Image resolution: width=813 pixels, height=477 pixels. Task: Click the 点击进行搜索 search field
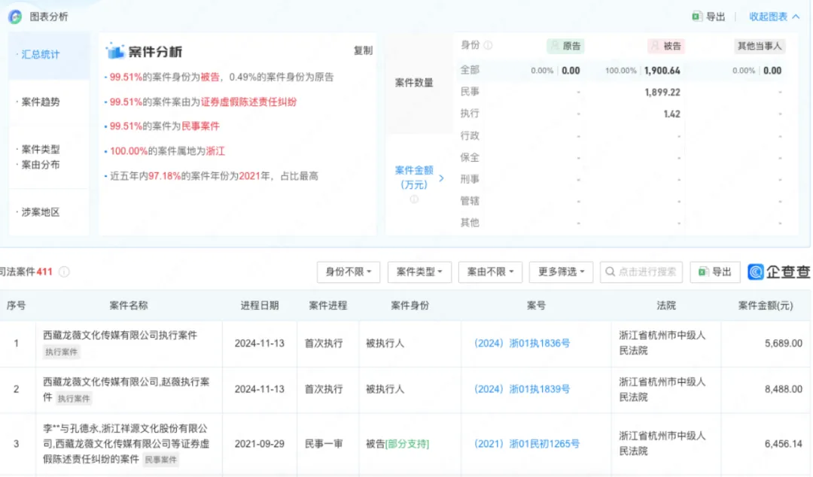[641, 272]
